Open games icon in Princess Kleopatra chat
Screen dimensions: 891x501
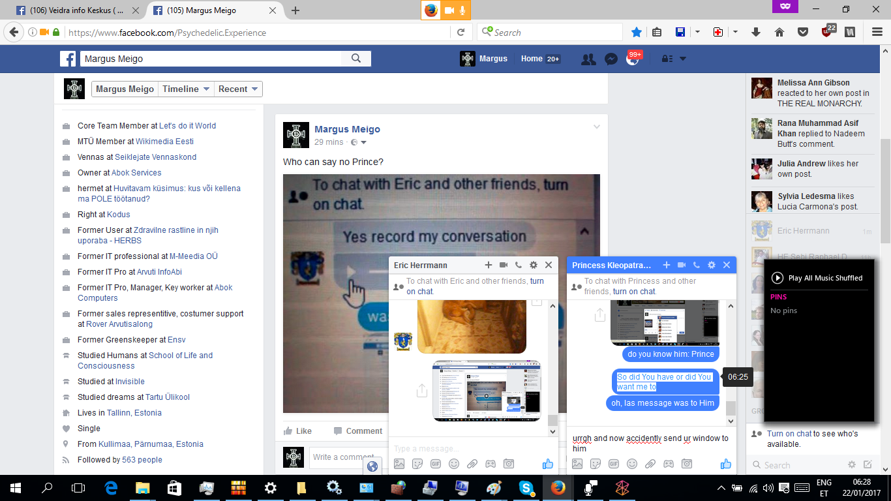click(669, 464)
